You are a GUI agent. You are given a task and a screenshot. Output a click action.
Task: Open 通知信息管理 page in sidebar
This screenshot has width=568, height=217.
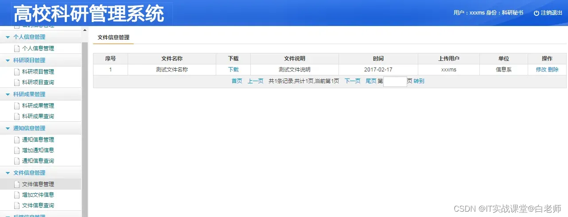pyautogui.click(x=38, y=140)
